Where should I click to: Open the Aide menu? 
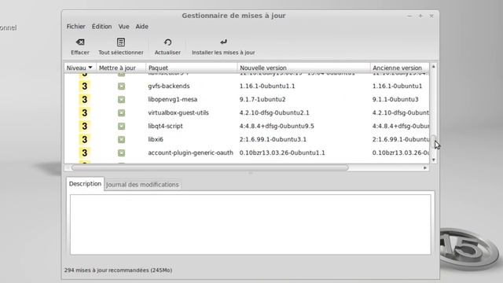pos(141,27)
